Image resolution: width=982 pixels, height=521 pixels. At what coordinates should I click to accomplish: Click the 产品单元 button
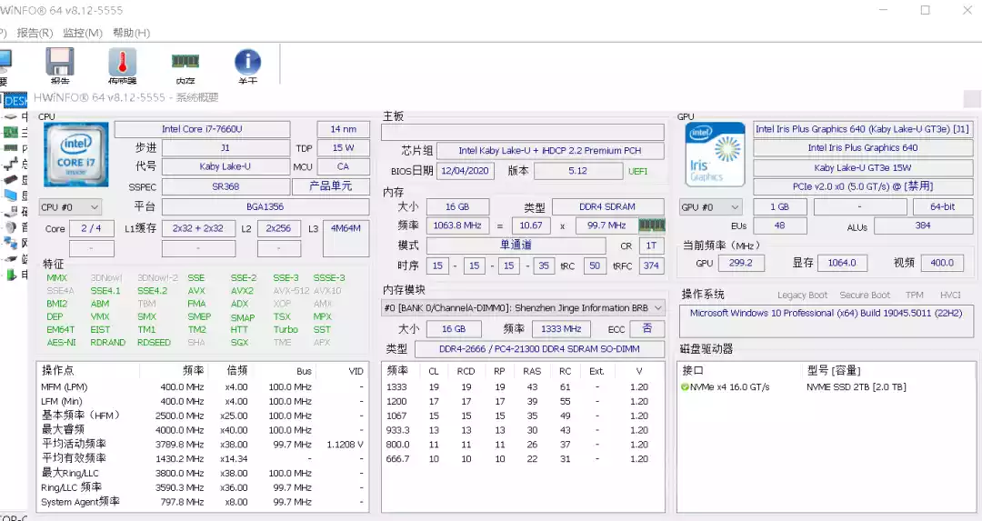coord(331,186)
